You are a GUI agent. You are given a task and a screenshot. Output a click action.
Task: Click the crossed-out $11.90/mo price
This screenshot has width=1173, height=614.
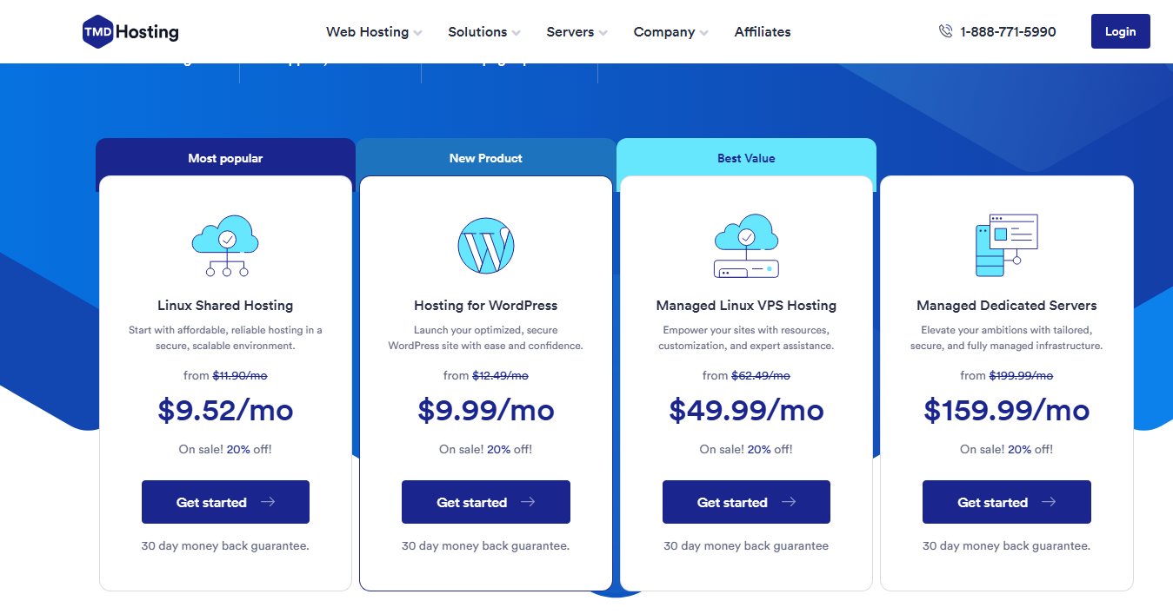[240, 376]
